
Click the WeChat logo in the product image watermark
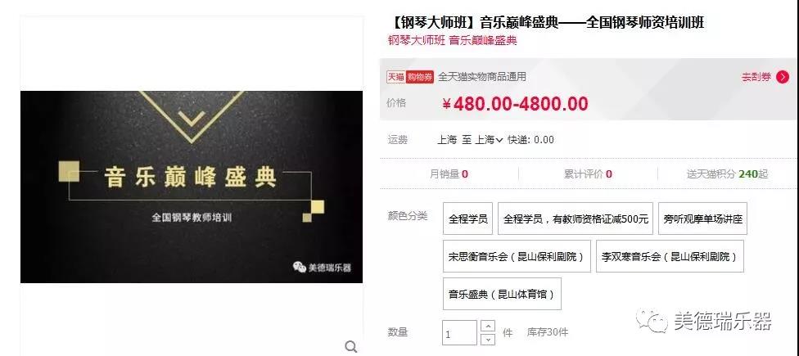coord(299,267)
